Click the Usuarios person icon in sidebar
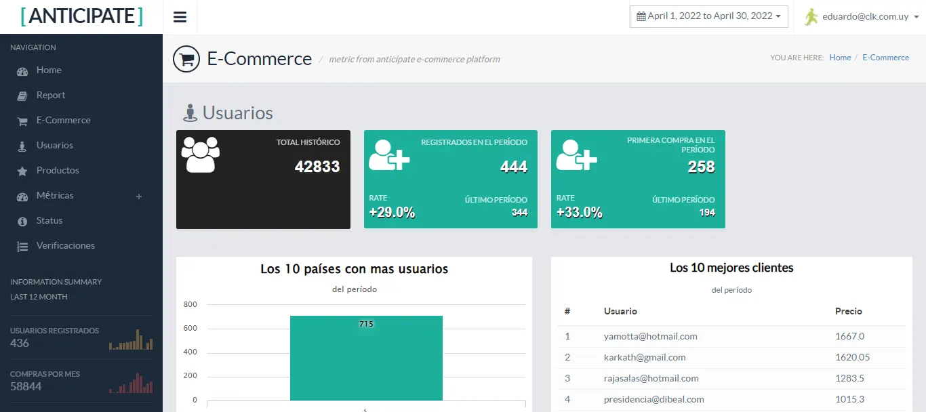The image size is (926, 412). (x=22, y=146)
